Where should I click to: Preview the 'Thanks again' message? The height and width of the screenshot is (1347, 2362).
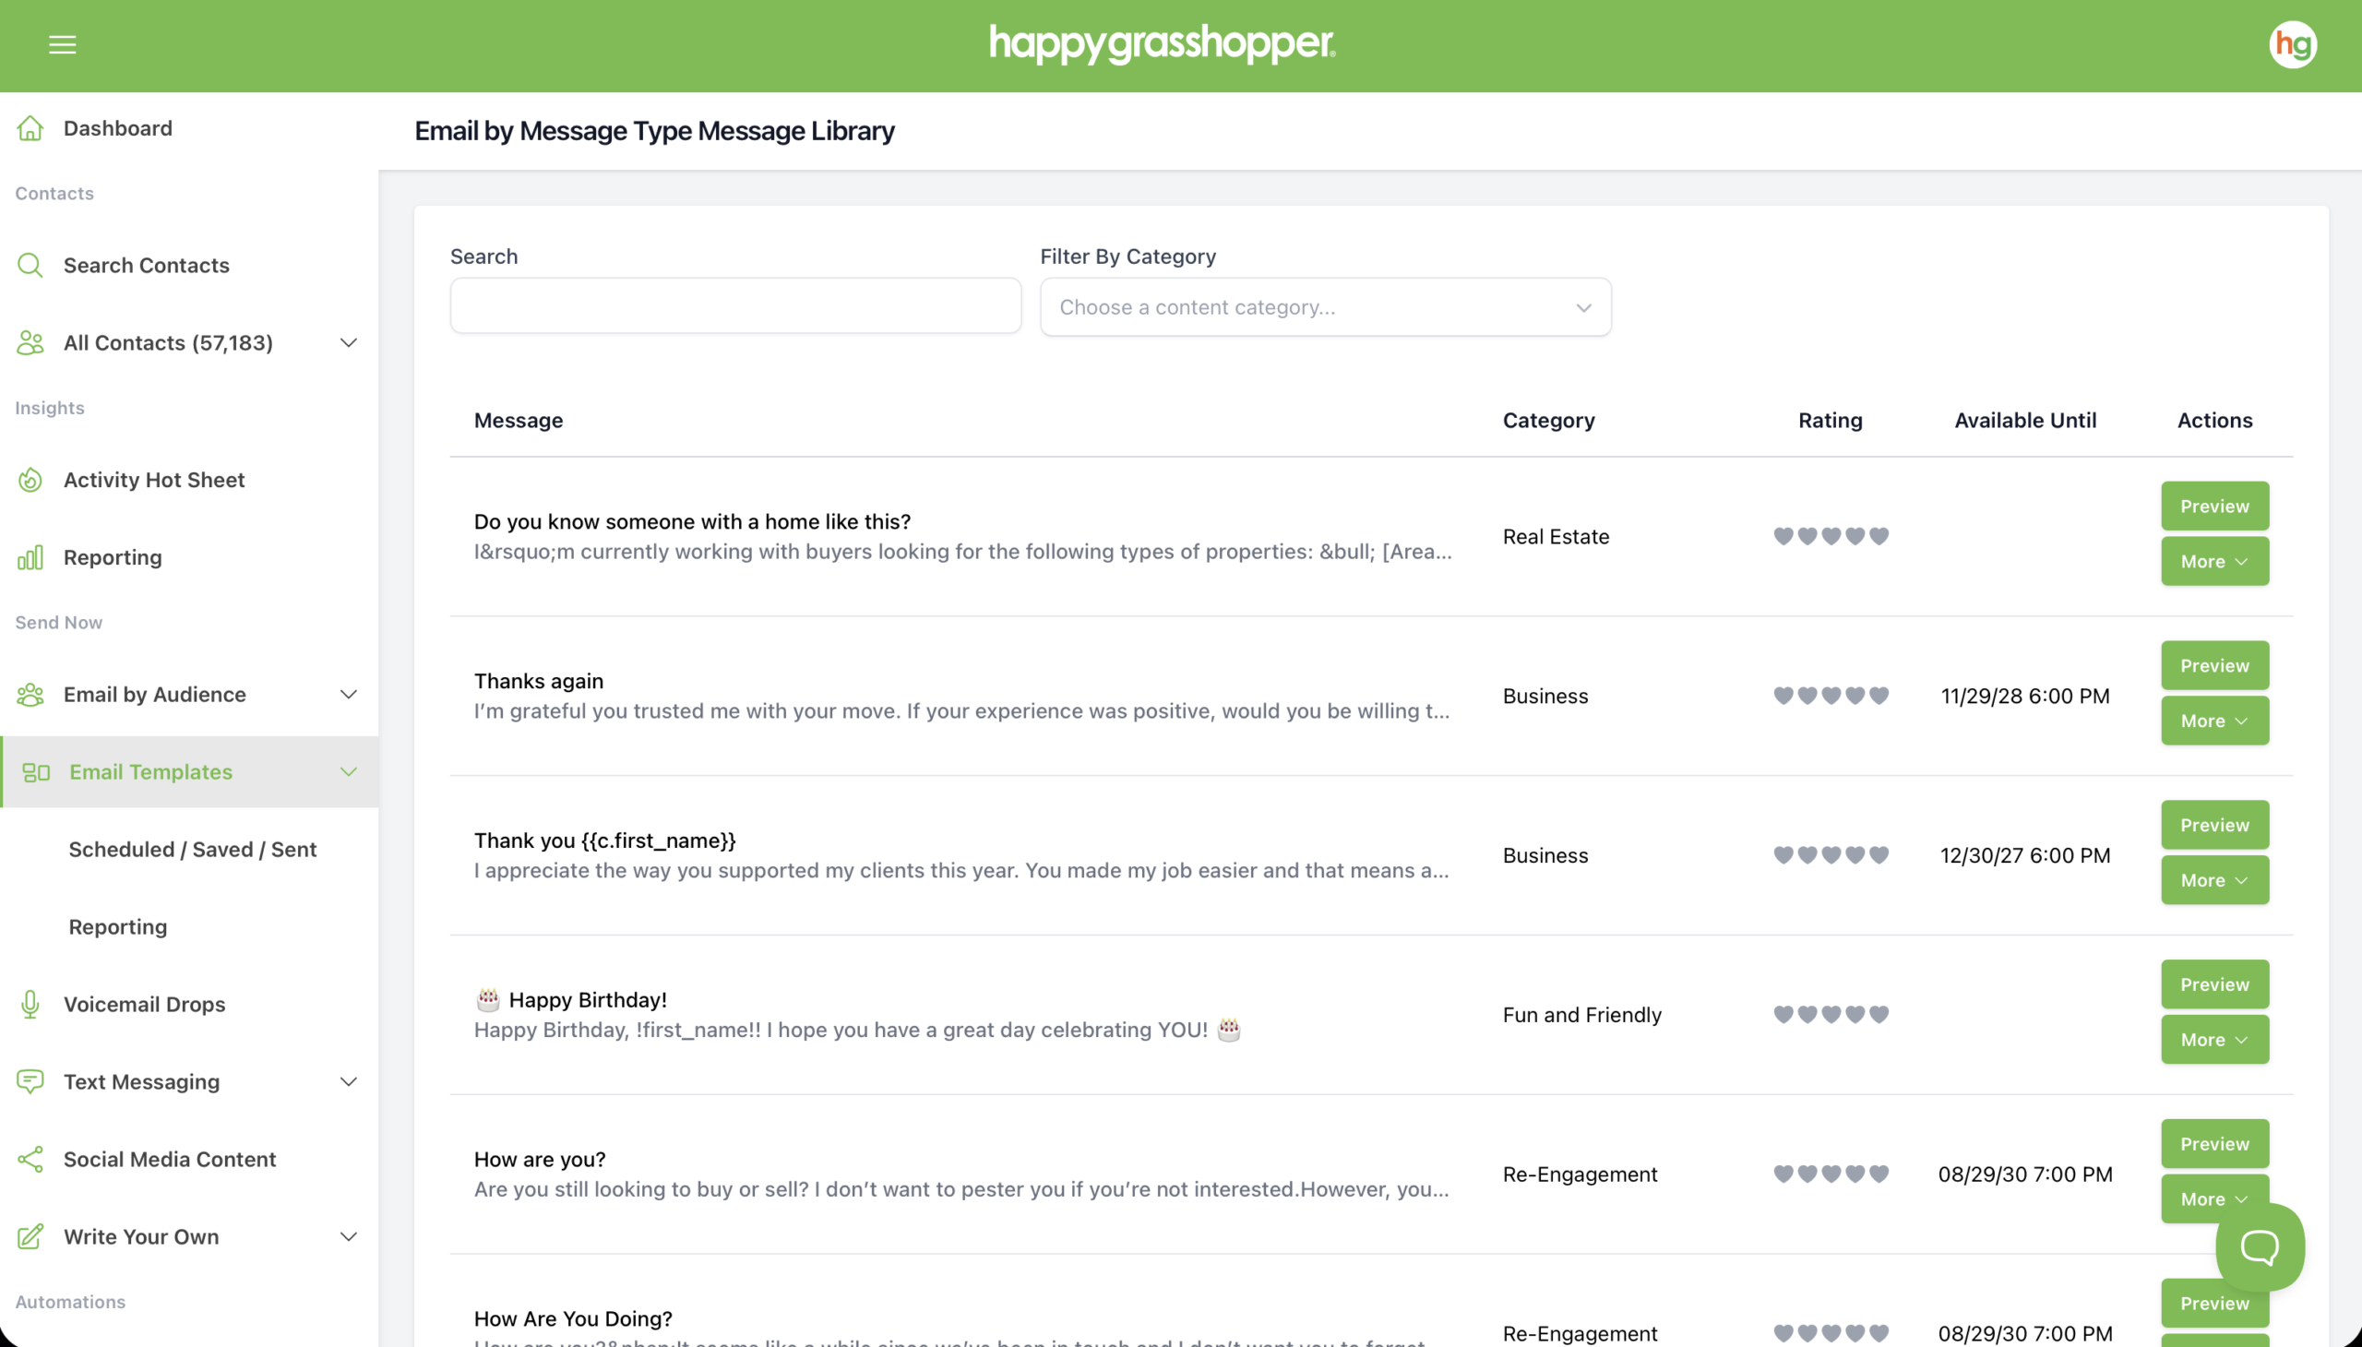2214,665
